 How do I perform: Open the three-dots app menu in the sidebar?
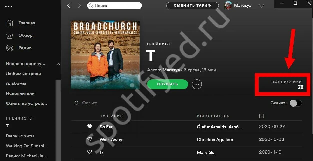coord(9,7)
